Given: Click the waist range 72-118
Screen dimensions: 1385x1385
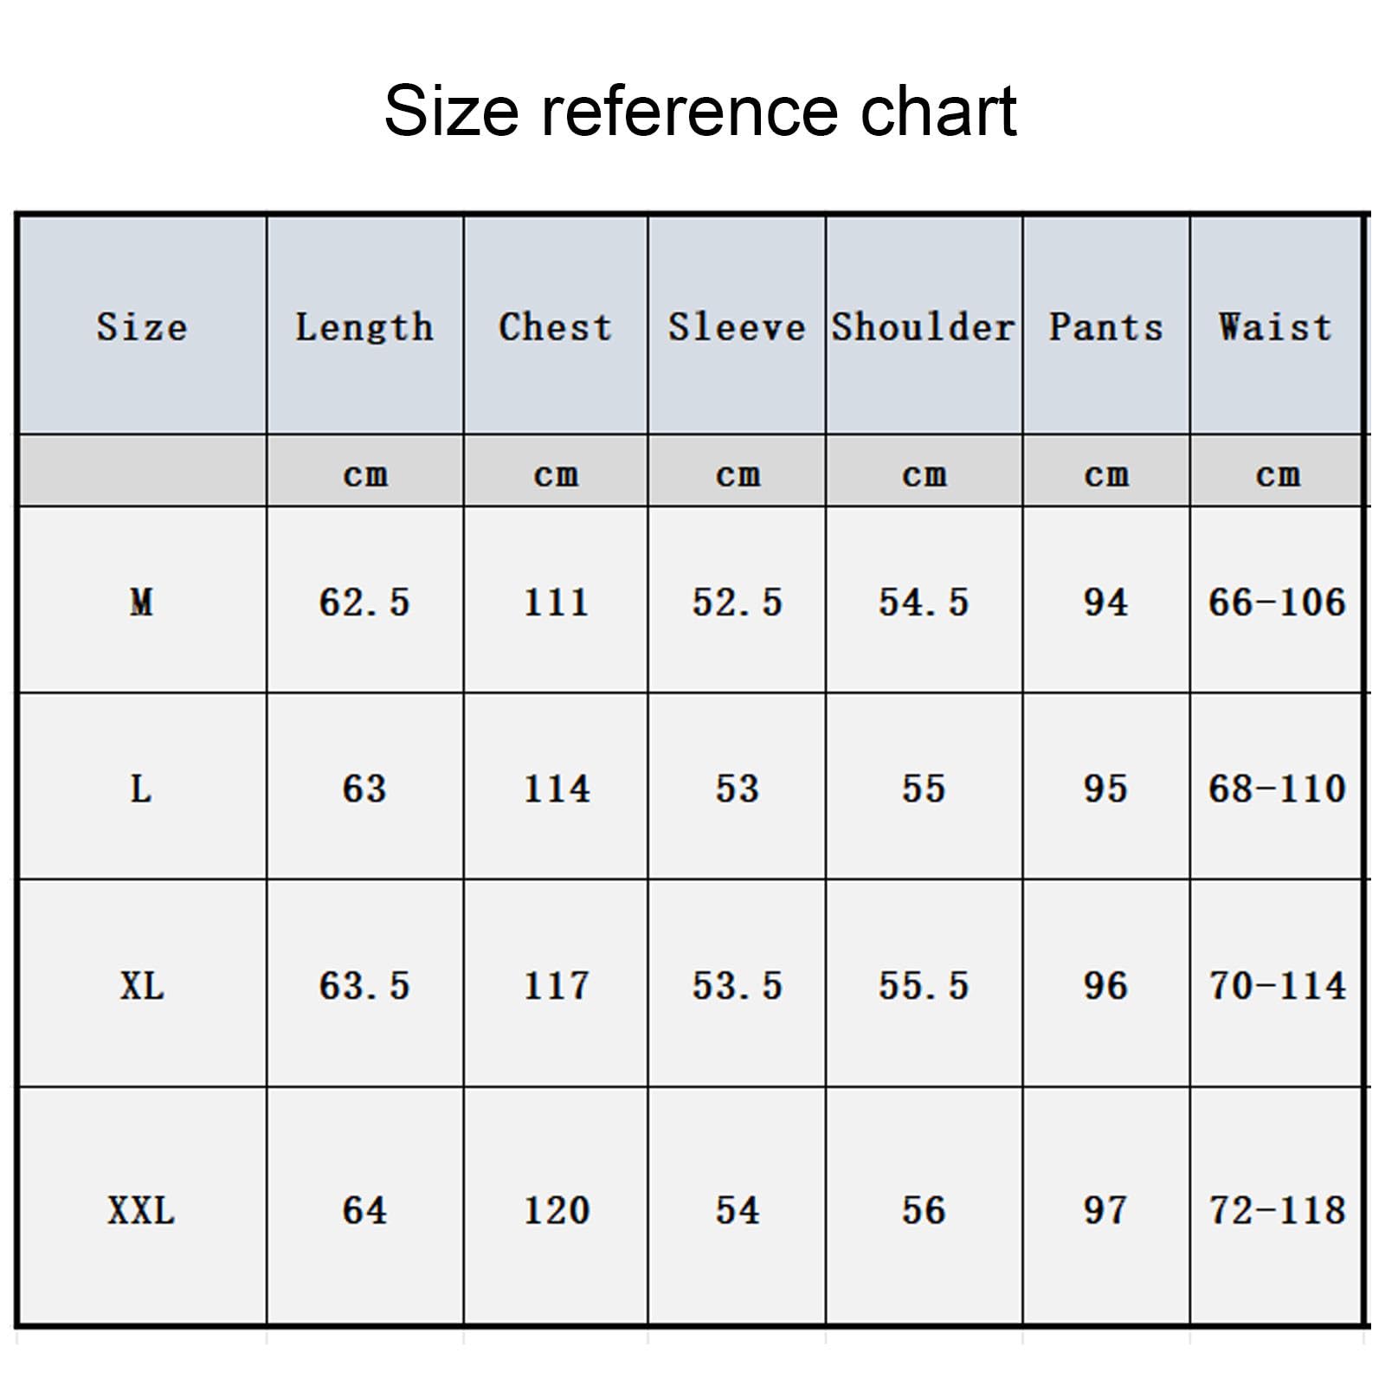Looking at the screenshot, I should pyautogui.click(x=1277, y=1210).
